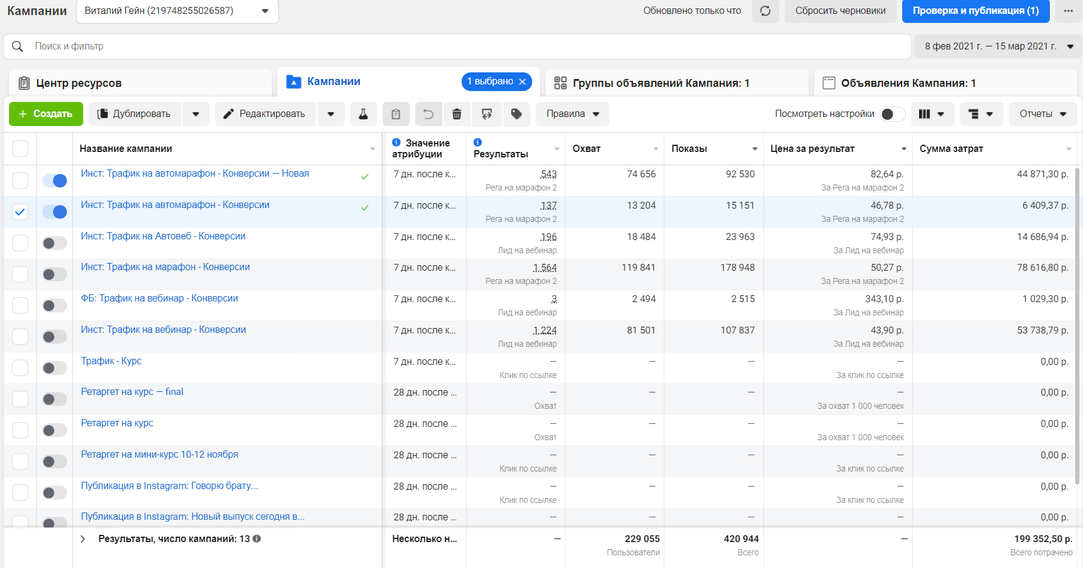The width and height of the screenshot is (1083, 568).
Task: Tick the select-all checkbox in table header
Action: pos(20,148)
